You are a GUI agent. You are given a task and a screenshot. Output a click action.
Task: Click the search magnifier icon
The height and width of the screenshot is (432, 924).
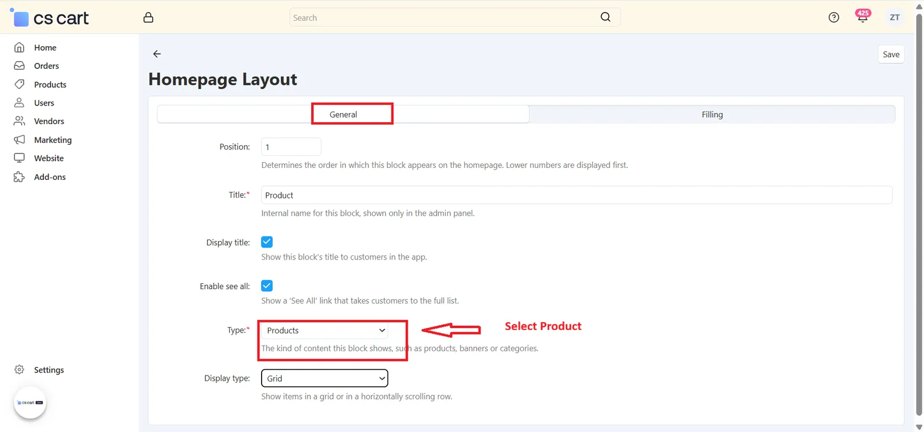(605, 17)
